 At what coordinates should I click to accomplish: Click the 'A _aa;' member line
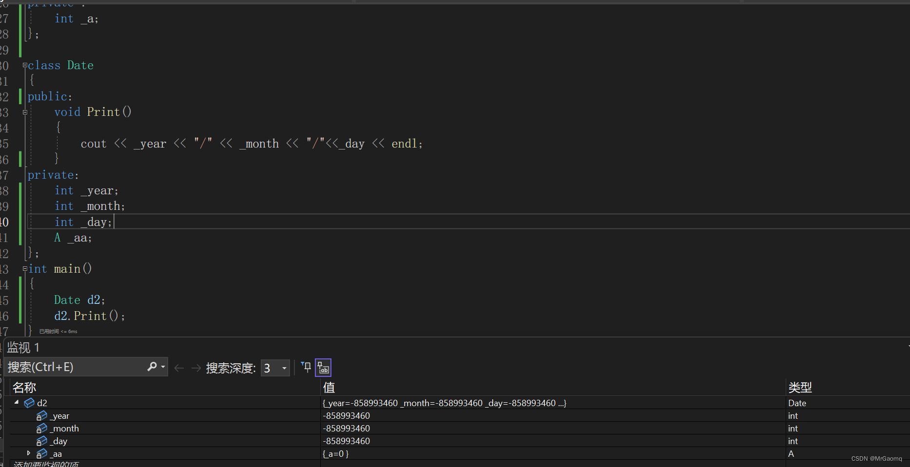point(73,238)
